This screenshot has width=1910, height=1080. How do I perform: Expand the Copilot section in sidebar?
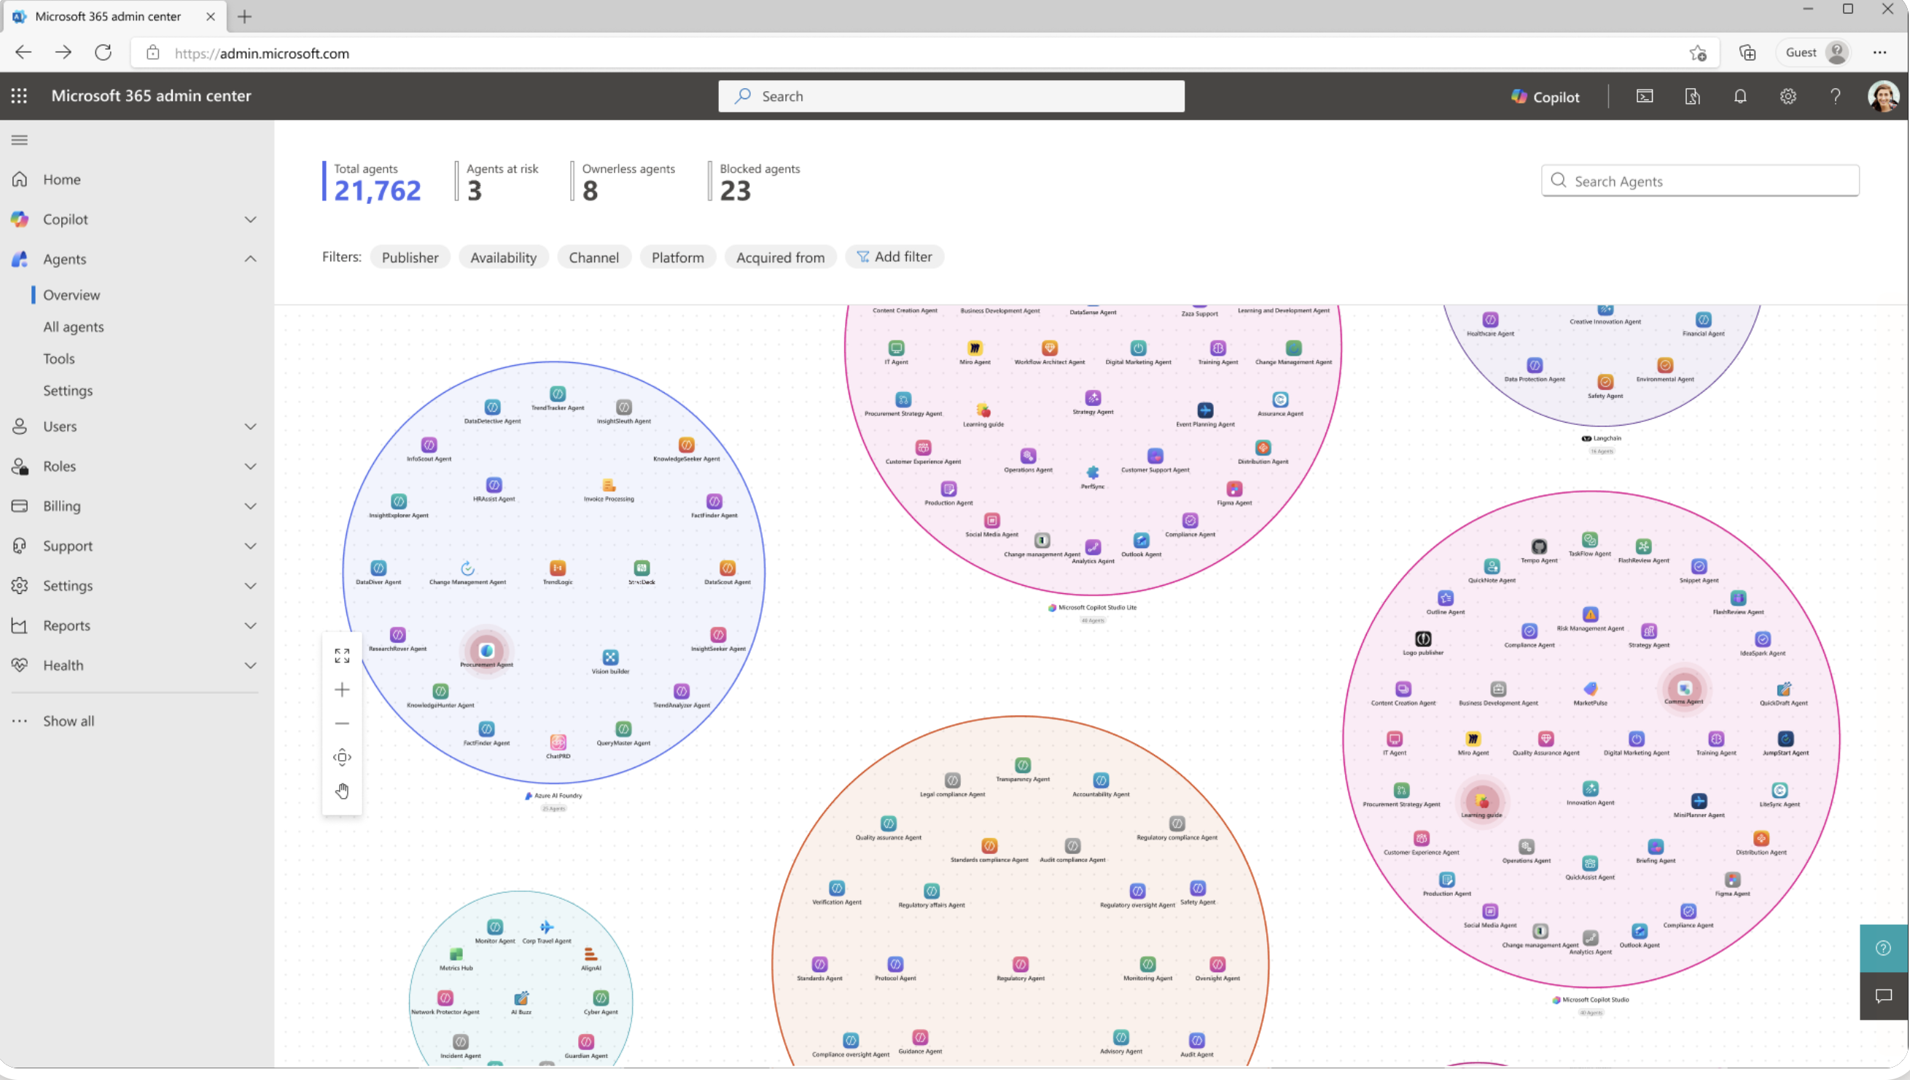251,219
